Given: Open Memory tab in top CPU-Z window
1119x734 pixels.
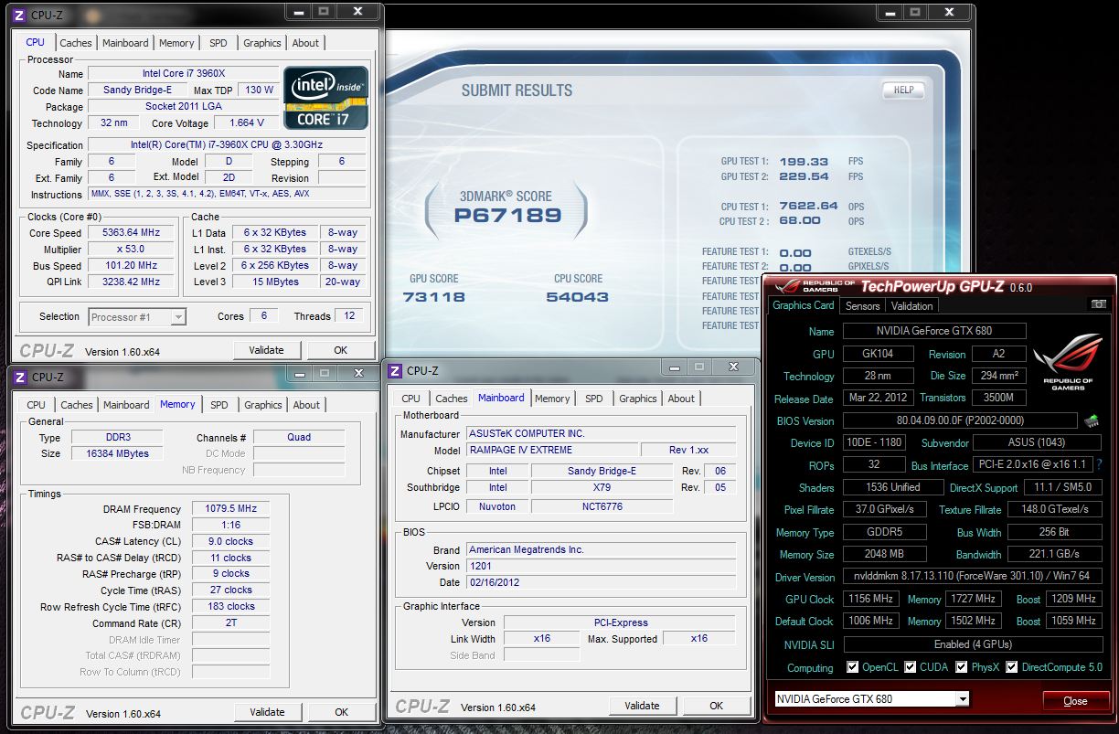Looking at the screenshot, I should [x=176, y=43].
